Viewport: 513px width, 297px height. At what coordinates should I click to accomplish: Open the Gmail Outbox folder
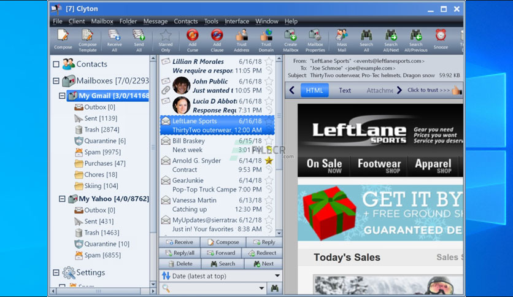pyautogui.click(x=95, y=107)
